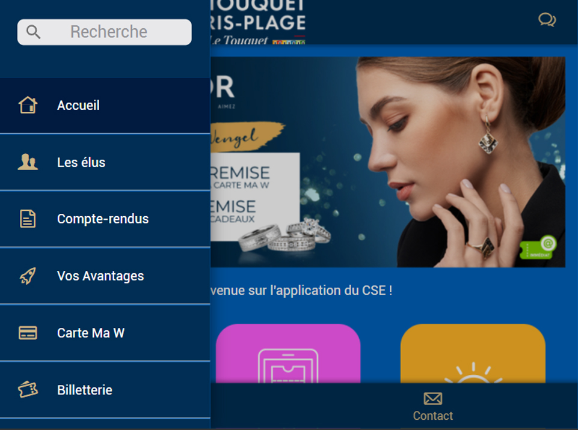Open the Contact tab in bottom bar

point(433,407)
